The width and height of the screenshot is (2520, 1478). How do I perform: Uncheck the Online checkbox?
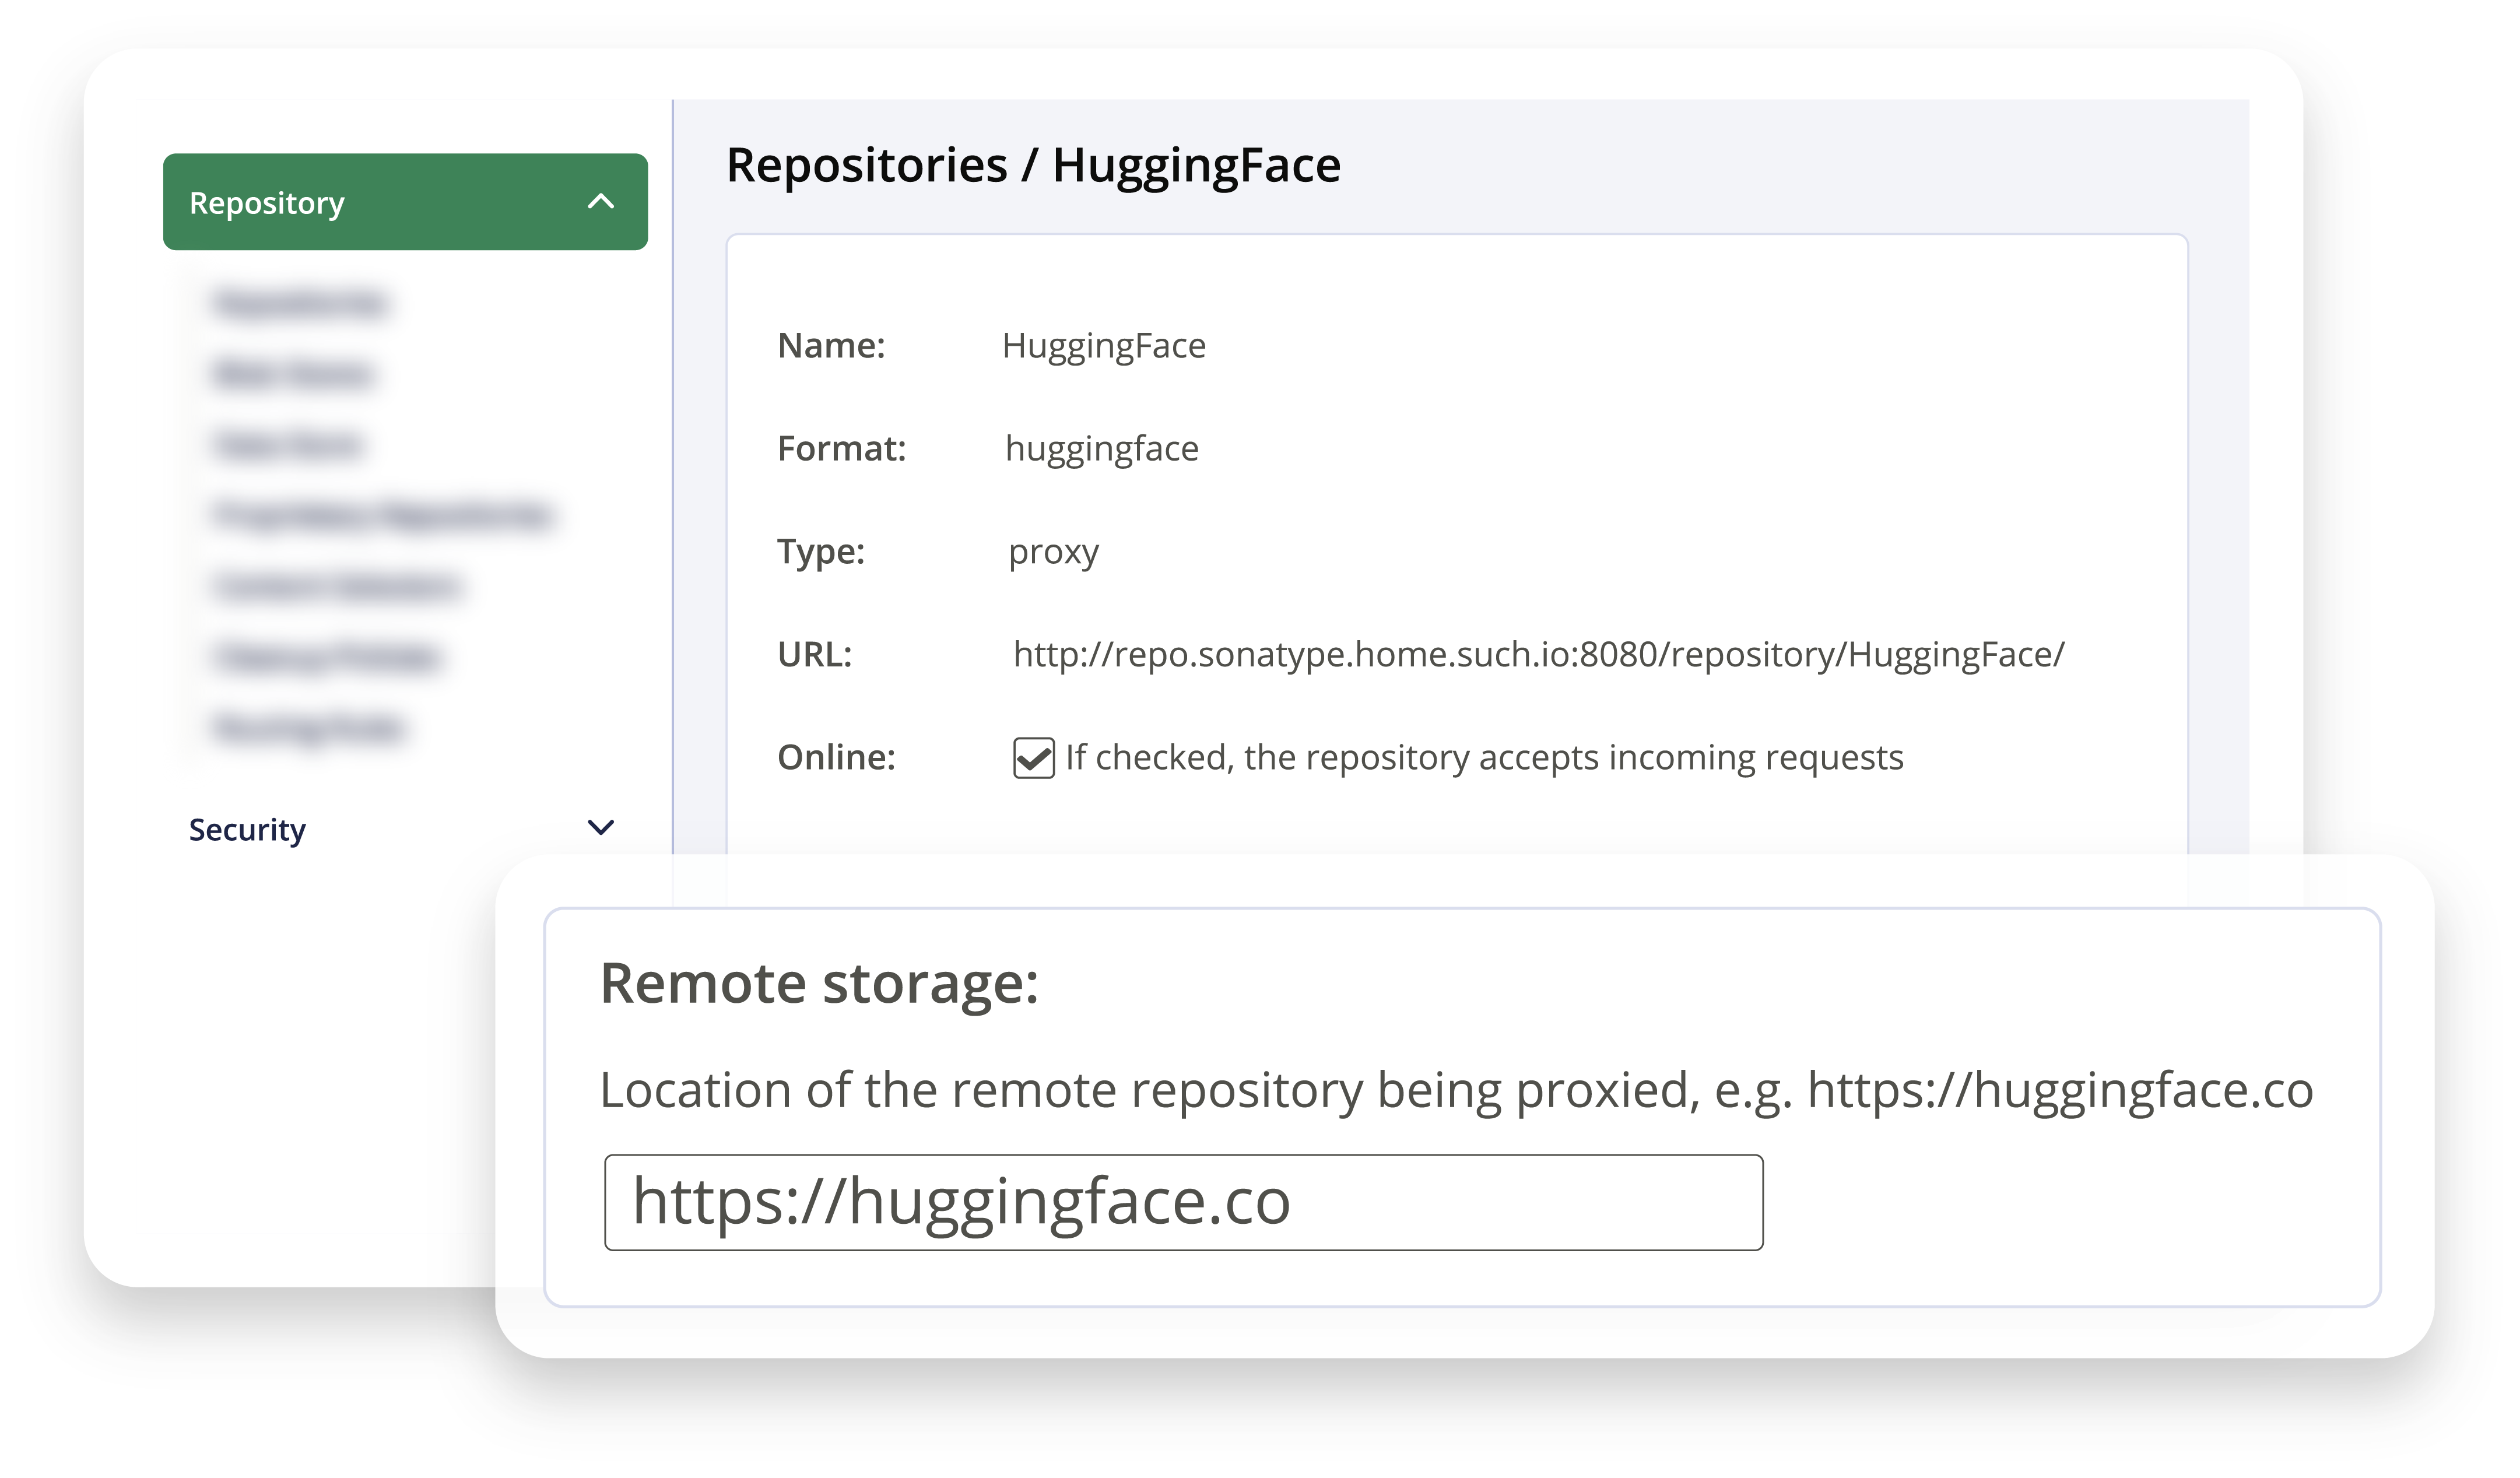[x=1033, y=758]
